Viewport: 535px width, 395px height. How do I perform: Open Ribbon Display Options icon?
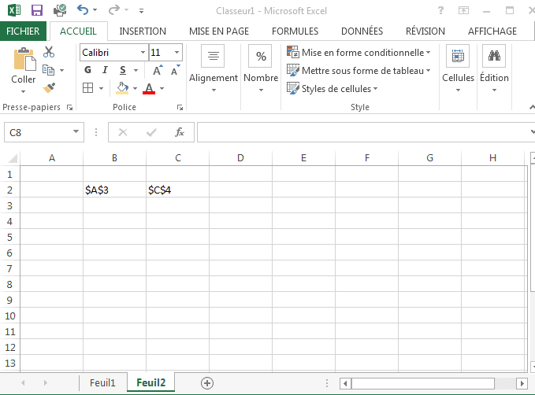coord(463,10)
